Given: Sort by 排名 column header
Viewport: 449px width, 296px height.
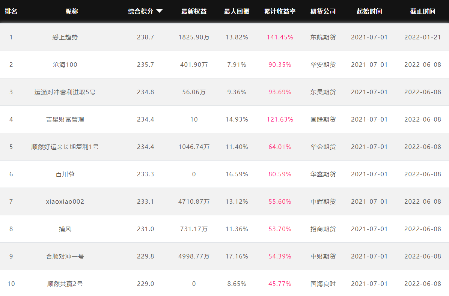Looking at the screenshot, I should [11, 12].
